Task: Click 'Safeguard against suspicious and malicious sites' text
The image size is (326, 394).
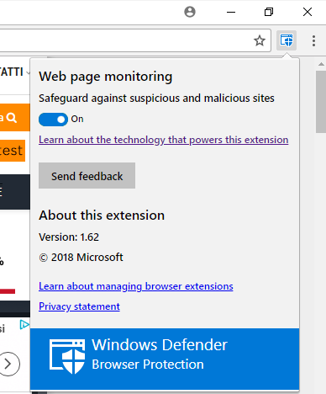Action: [156, 98]
